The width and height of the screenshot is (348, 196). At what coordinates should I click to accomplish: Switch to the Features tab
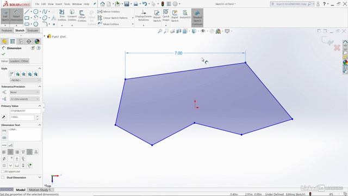[x=7, y=30]
